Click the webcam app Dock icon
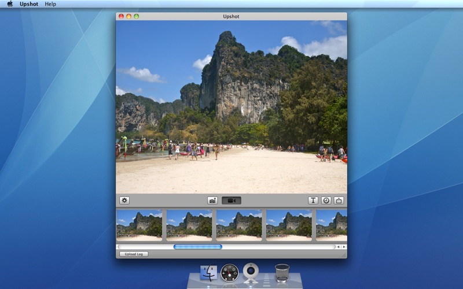Viewport: 463px width, 289px height. (x=251, y=272)
